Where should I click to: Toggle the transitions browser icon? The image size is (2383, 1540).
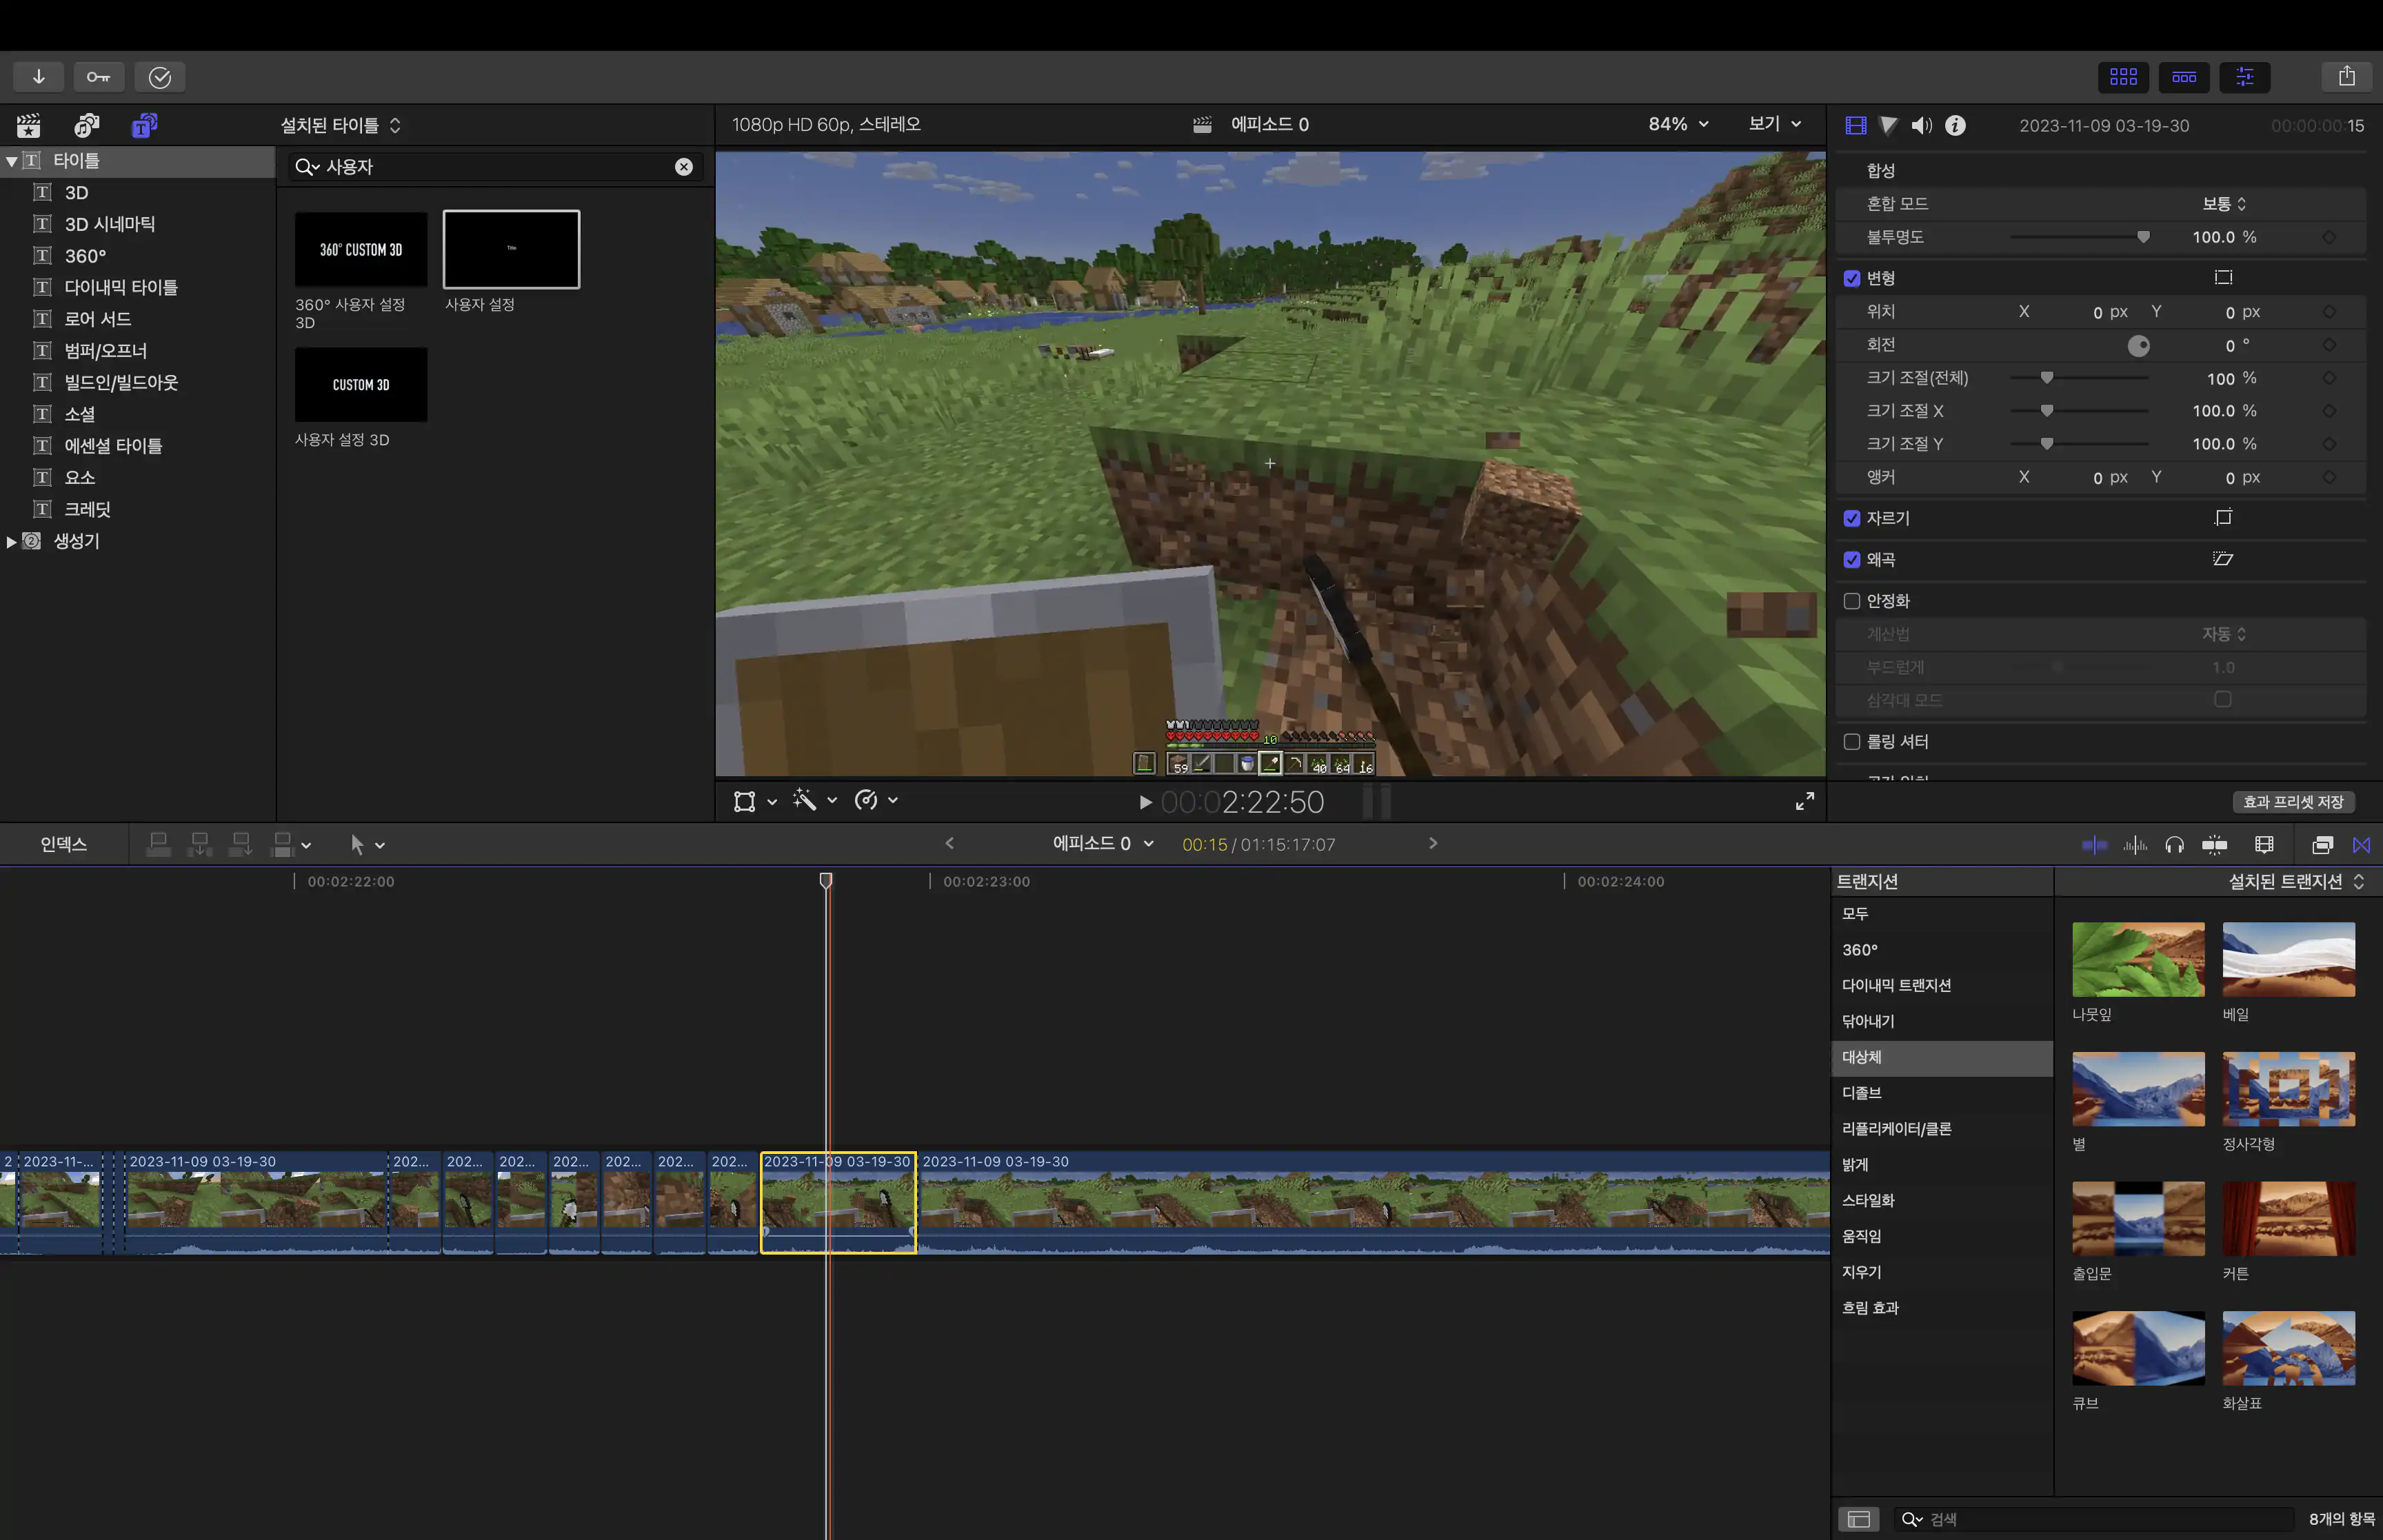[x=2361, y=845]
